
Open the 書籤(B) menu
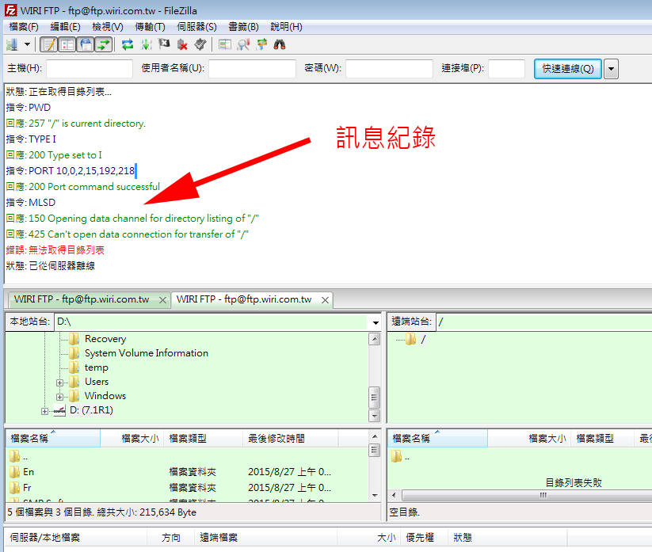pos(244,27)
